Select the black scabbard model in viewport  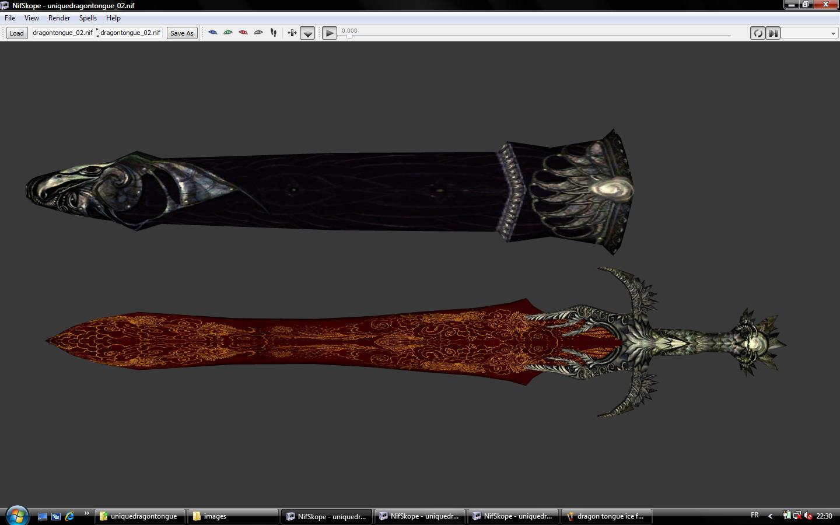tap(330, 191)
